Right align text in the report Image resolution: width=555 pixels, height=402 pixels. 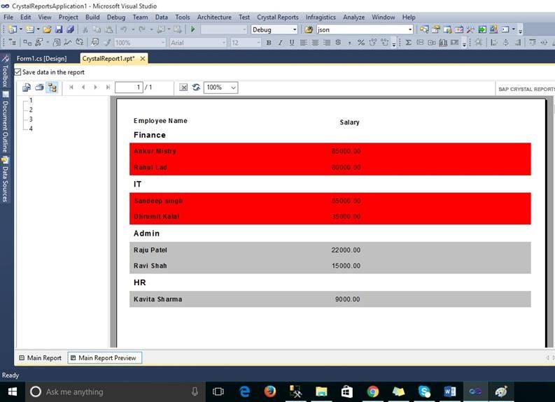coord(327,43)
